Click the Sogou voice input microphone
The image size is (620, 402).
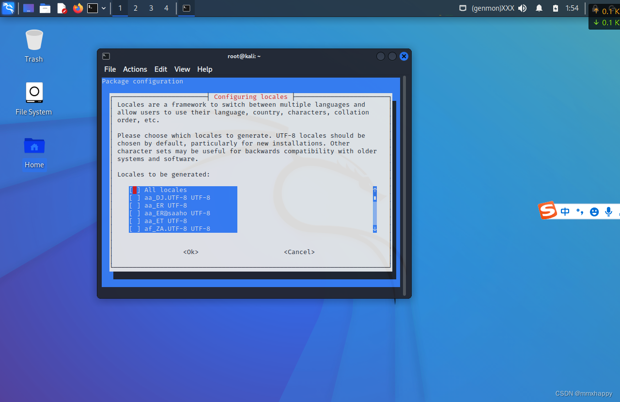(609, 212)
